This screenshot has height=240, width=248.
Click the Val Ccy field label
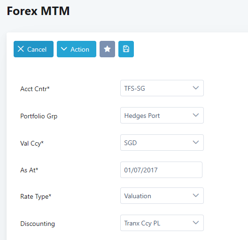tap(32, 144)
